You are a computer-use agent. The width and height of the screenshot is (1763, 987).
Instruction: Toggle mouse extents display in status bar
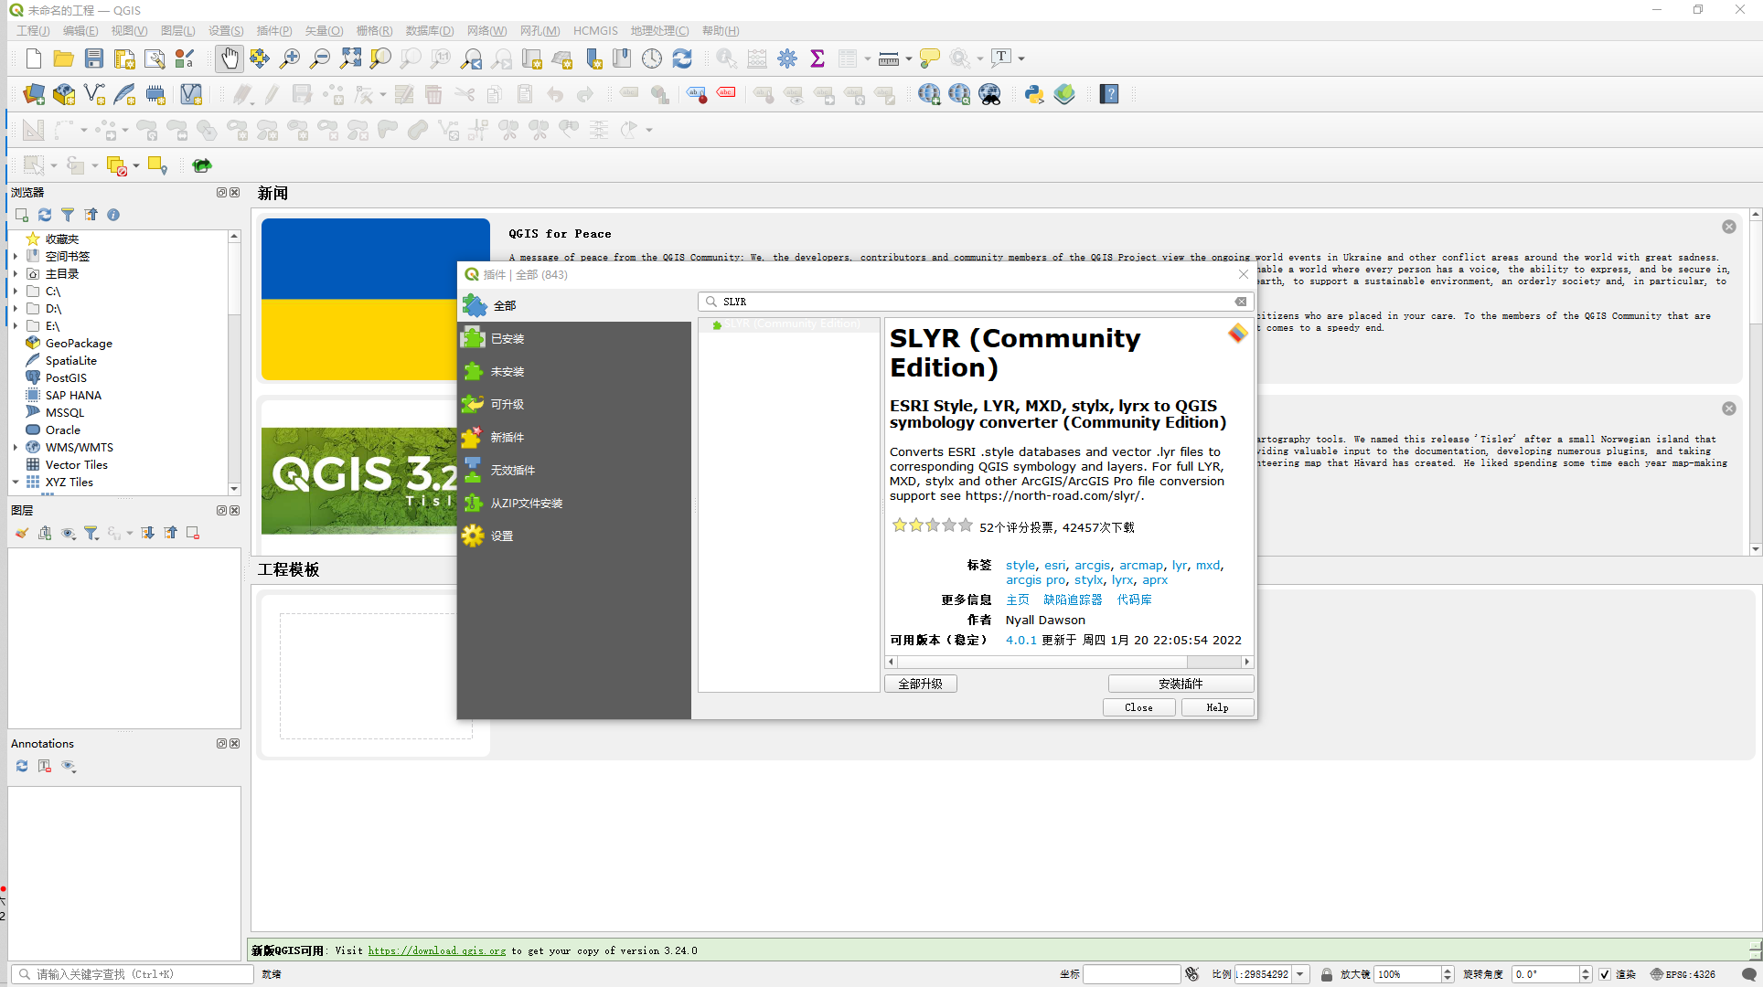[x=1192, y=974]
